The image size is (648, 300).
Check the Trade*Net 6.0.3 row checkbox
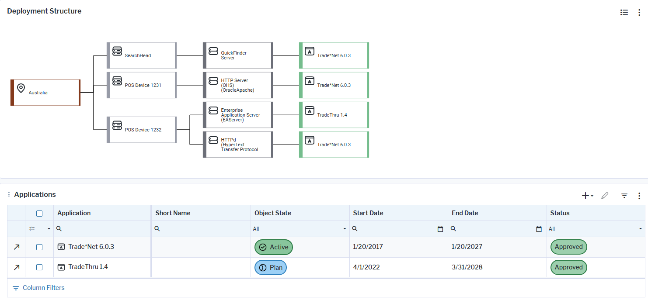point(39,247)
